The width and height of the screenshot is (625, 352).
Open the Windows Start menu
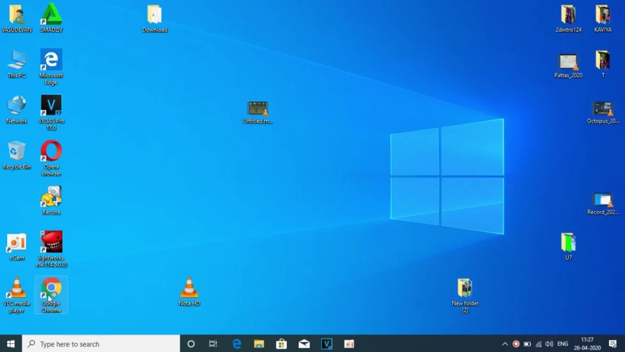(x=11, y=344)
